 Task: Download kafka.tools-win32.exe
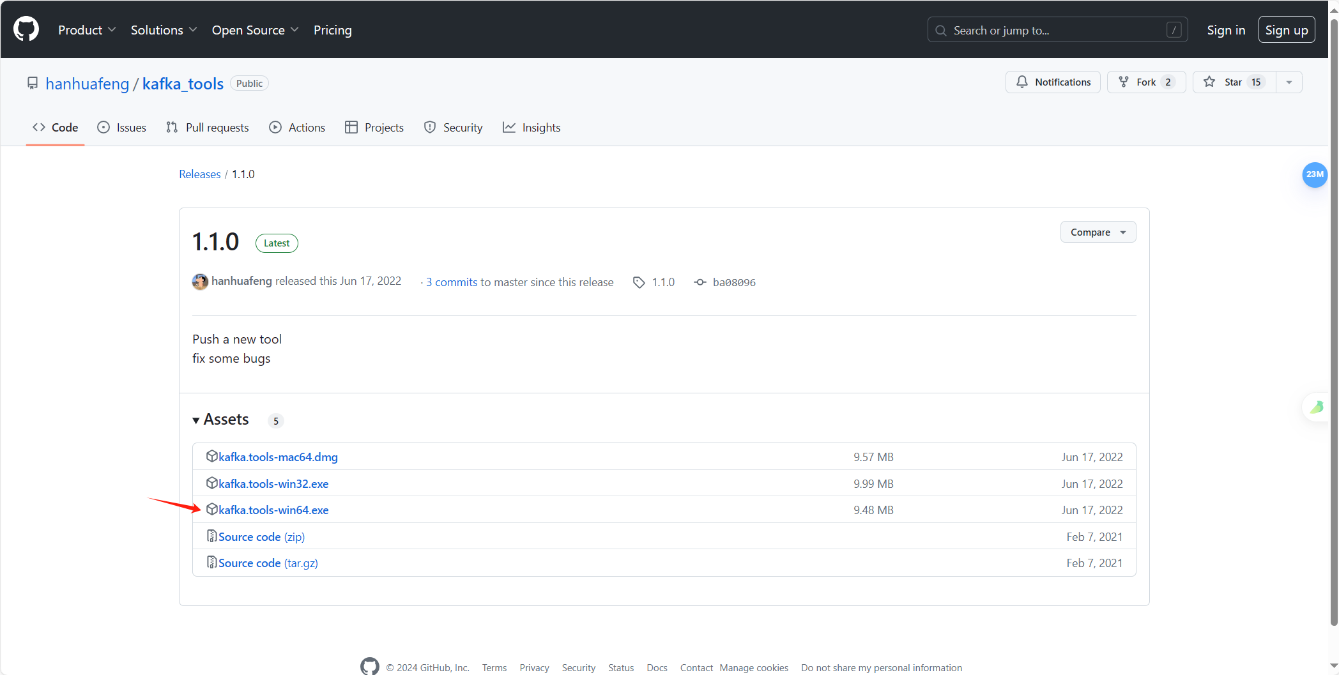pyautogui.click(x=273, y=484)
